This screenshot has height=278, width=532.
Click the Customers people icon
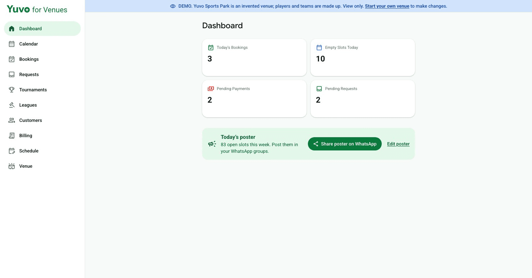point(12,120)
